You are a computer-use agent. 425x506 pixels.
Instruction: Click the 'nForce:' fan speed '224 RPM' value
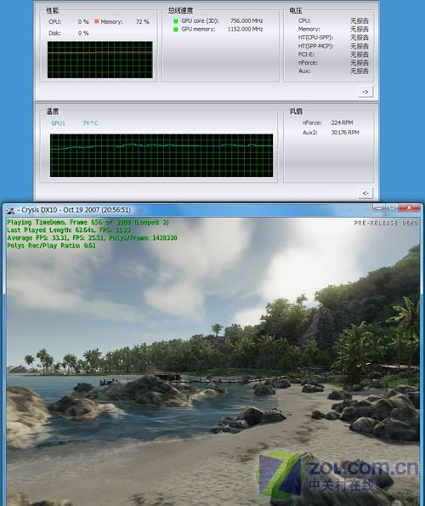coord(342,122)
